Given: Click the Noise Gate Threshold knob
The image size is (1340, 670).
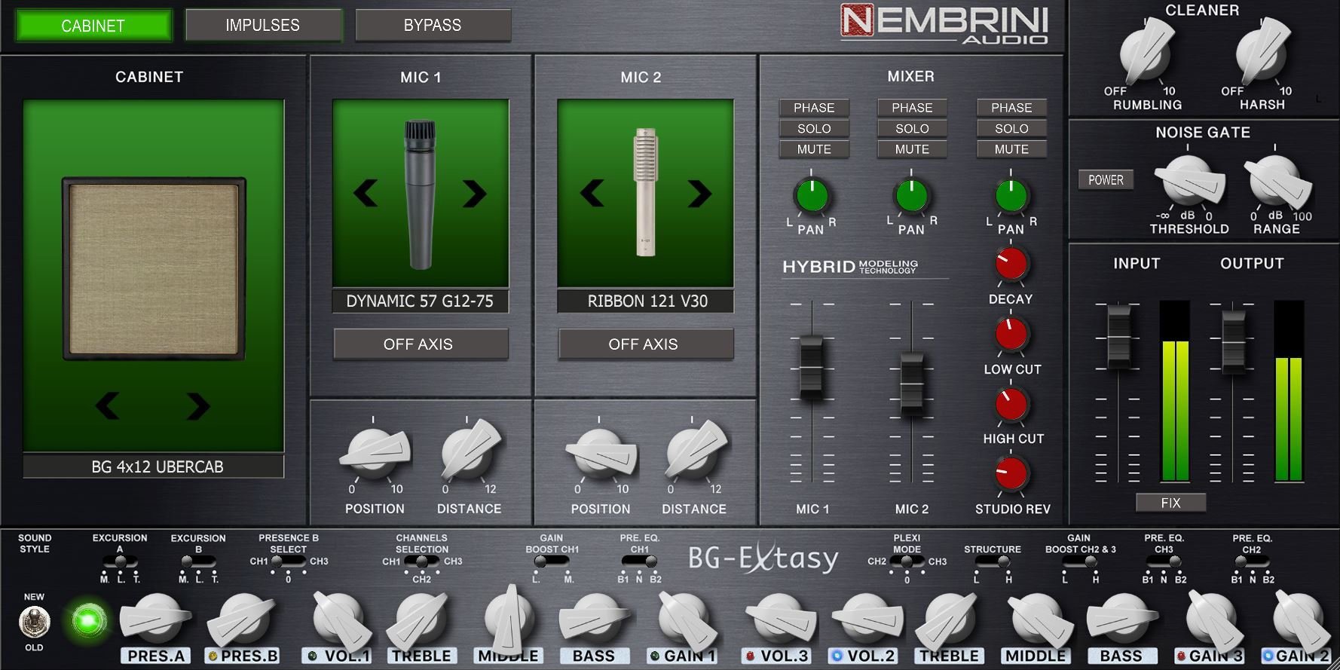Looking at the screenshot, I should tap(1189, 182).
